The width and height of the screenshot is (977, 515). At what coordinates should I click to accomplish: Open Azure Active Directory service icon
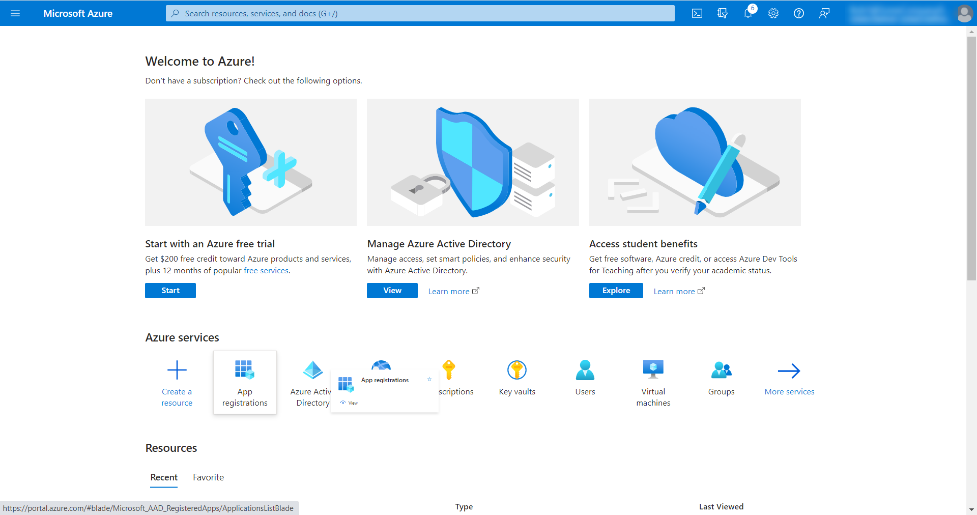(313, 370)
